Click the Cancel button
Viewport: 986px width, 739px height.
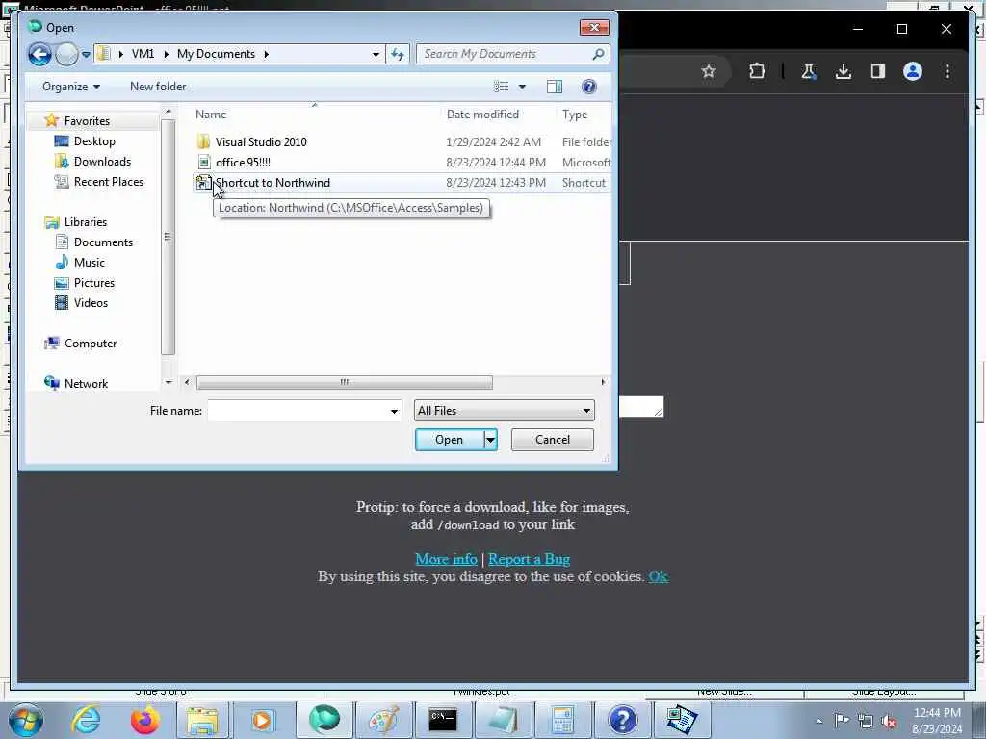pyautogui.click(x=552, y=440)
